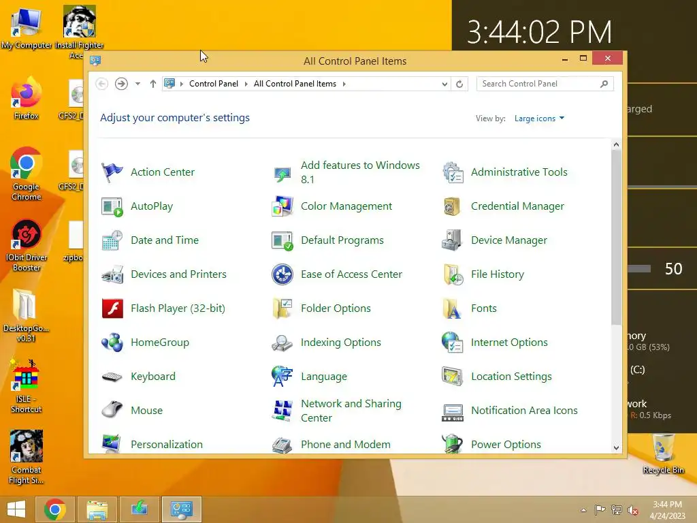The width and height of the screenshot is (697, 523).
Task: Click the taskbar clock and date
Action: tap(667, 510)
